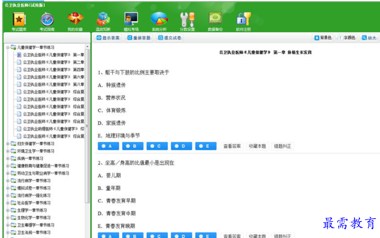Select answer A for question 1

pyautogui.click(x=109, y=146)
